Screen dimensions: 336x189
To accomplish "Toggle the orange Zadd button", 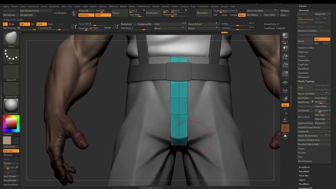I will click(41, 24).
